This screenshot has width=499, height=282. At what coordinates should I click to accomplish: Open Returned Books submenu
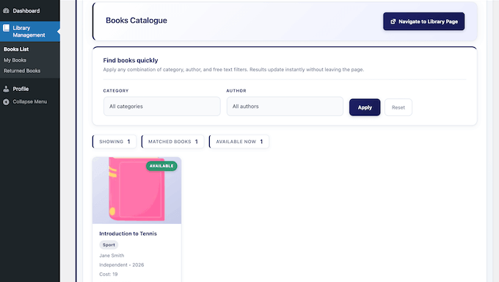click(22, 70)
